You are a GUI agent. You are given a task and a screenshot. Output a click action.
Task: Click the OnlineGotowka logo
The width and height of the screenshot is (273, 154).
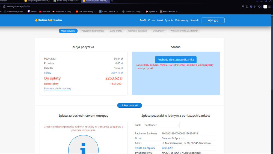(x=48, y=20)
